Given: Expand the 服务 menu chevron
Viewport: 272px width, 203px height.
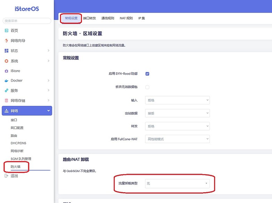Looking at the screenshot, I should tap(48, 90).
